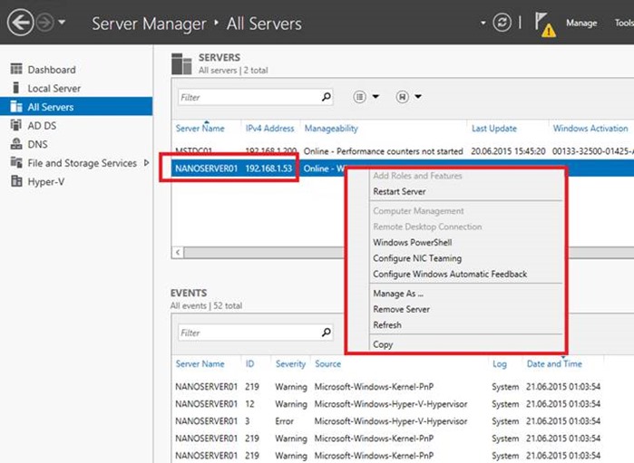634x463 pixels.
Task: Sort by Manageability column header
Action: [331, 129]
